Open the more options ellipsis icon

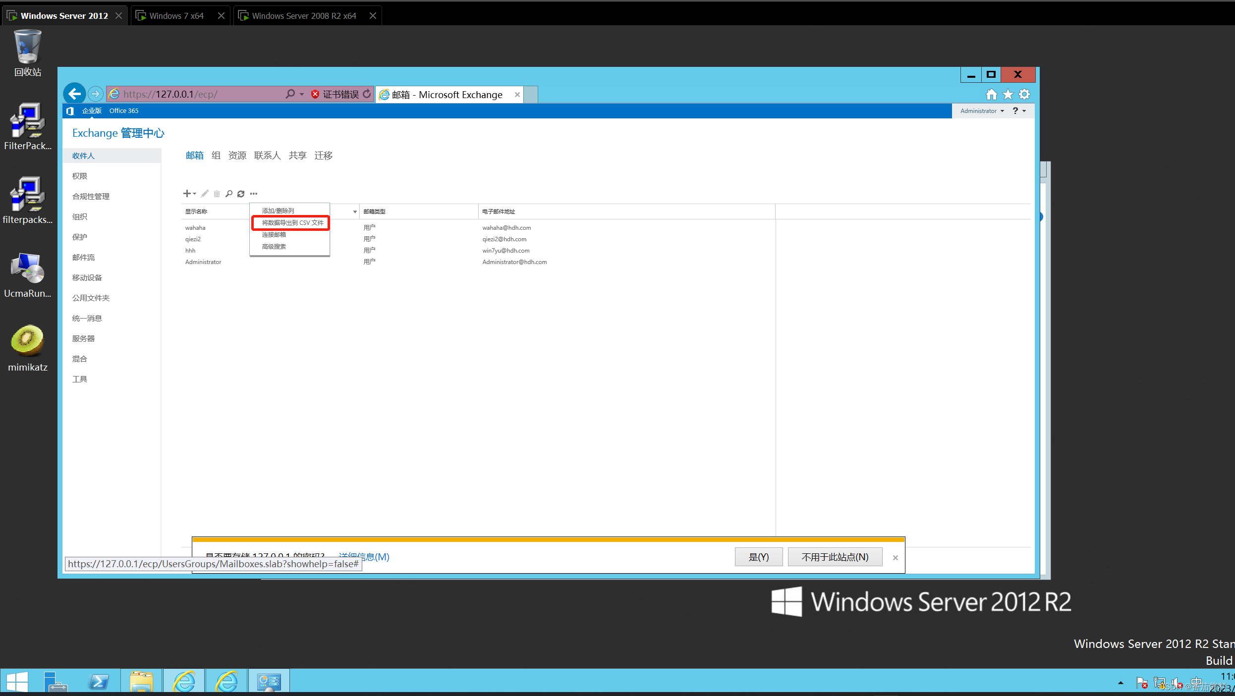click(254, 194)
